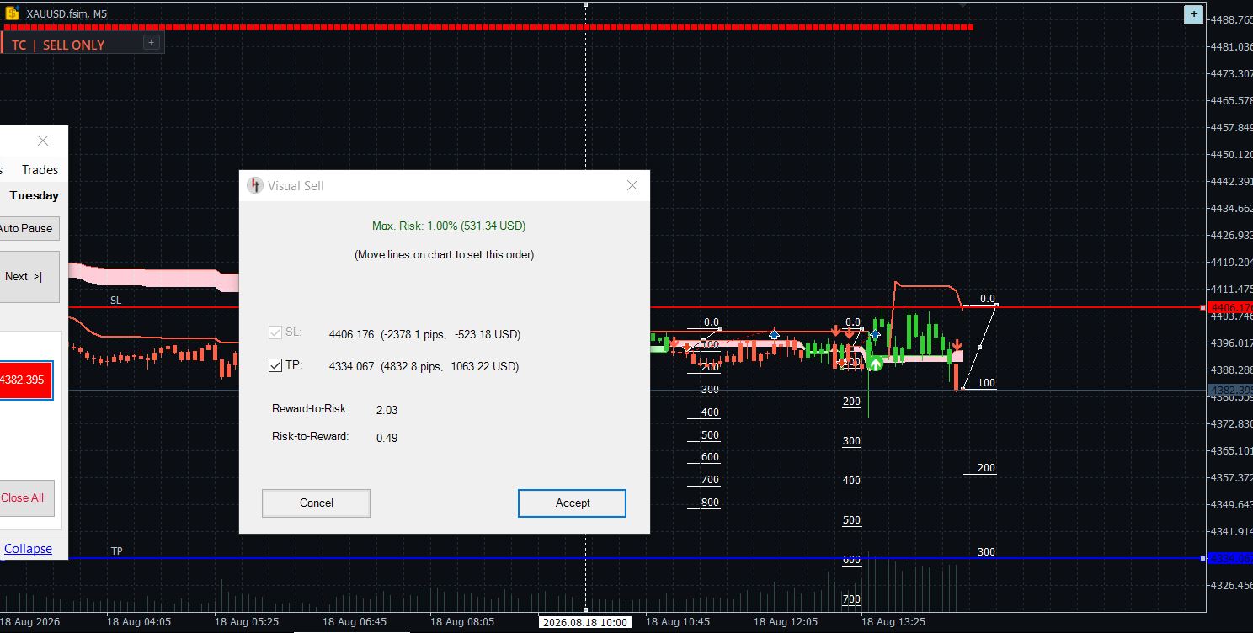Click the red 4406.17 SL price tag
Screen dimensions: 1253x633
tap(1229, 308)
